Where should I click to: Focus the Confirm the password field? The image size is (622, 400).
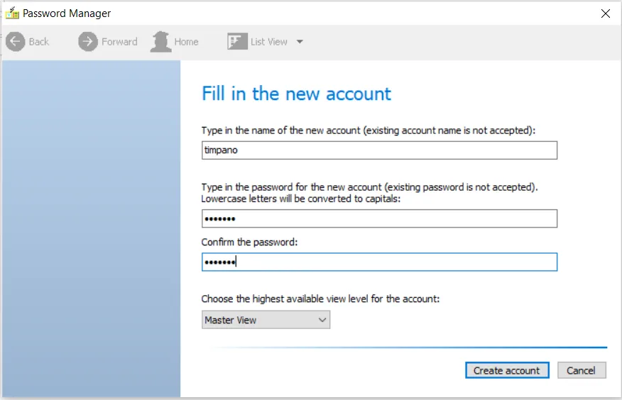[379, 262]
